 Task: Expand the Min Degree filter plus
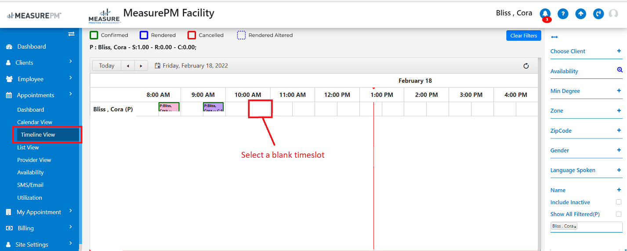coord(619,91)
